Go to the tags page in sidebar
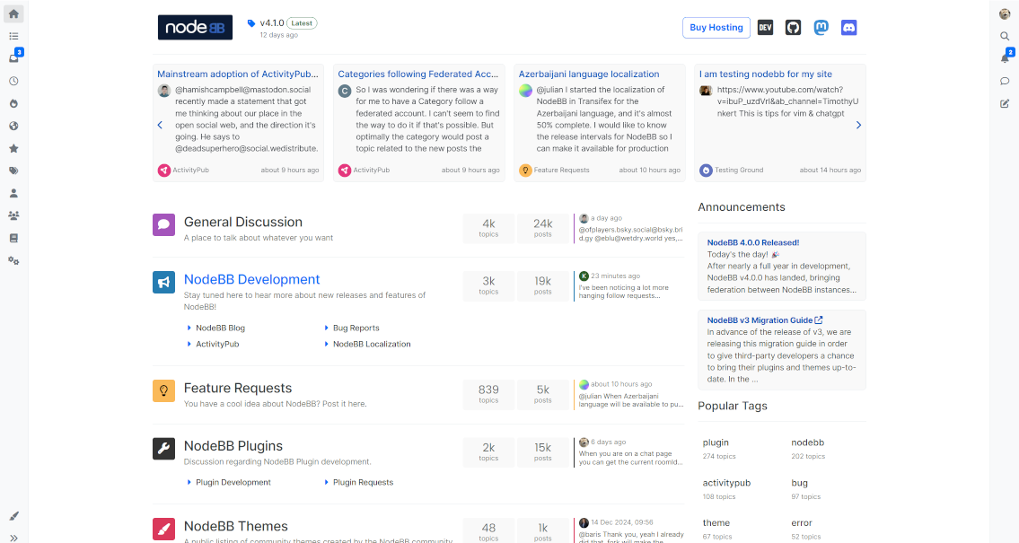 pos(13,171)
